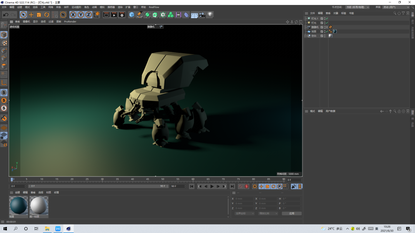Click frame 30 on timeline ruler
415x233 pixels.
click(x=102, y=179)
